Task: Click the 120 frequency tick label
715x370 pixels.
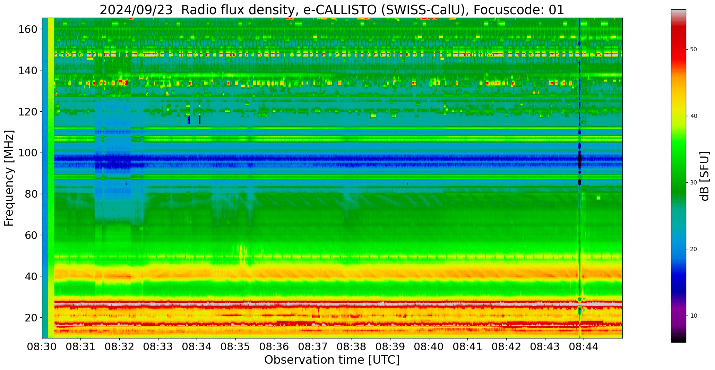Action: tap(28, 112)
